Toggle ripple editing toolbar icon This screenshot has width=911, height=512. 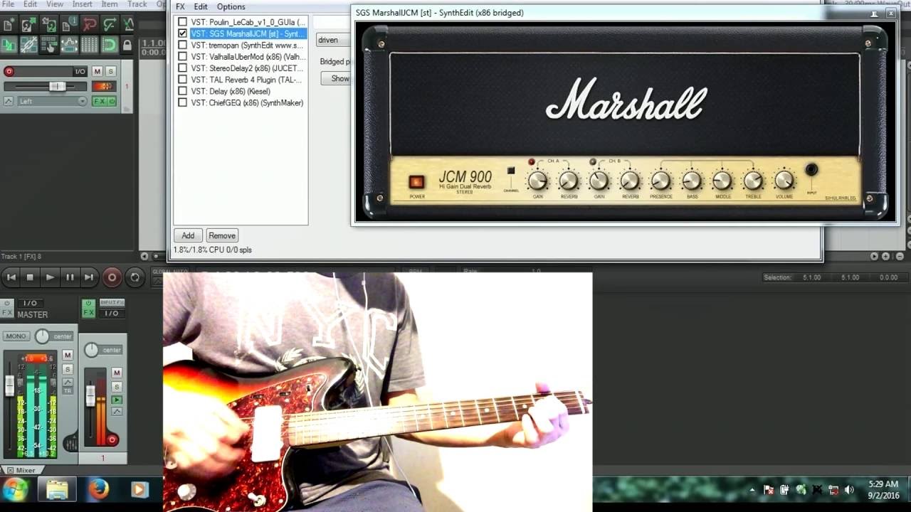click(48, 45)
